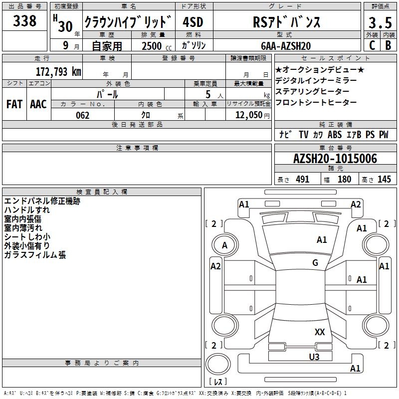Click the recycle deposit 12,050円
The height and width of the screenshot is (399, 399).
click(x=252, y=115)
